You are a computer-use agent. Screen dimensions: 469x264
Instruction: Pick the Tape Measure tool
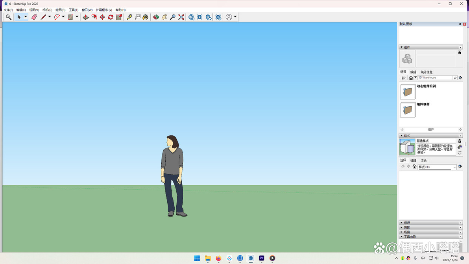pos(129,17)
